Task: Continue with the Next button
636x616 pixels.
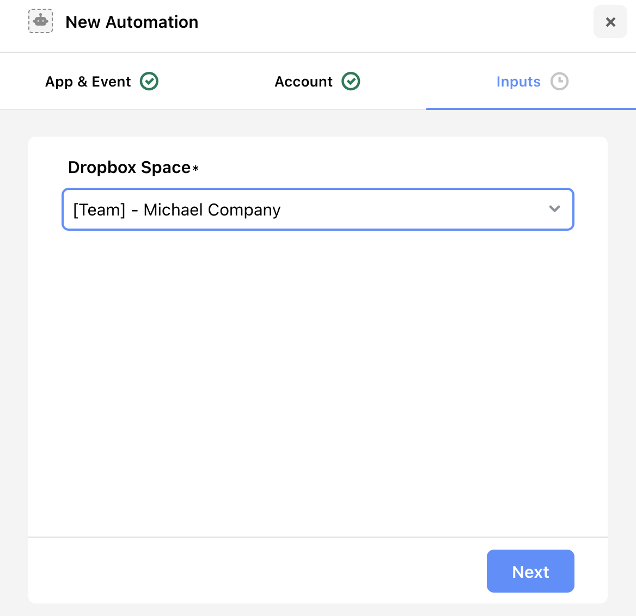Action: coord(530,571)
